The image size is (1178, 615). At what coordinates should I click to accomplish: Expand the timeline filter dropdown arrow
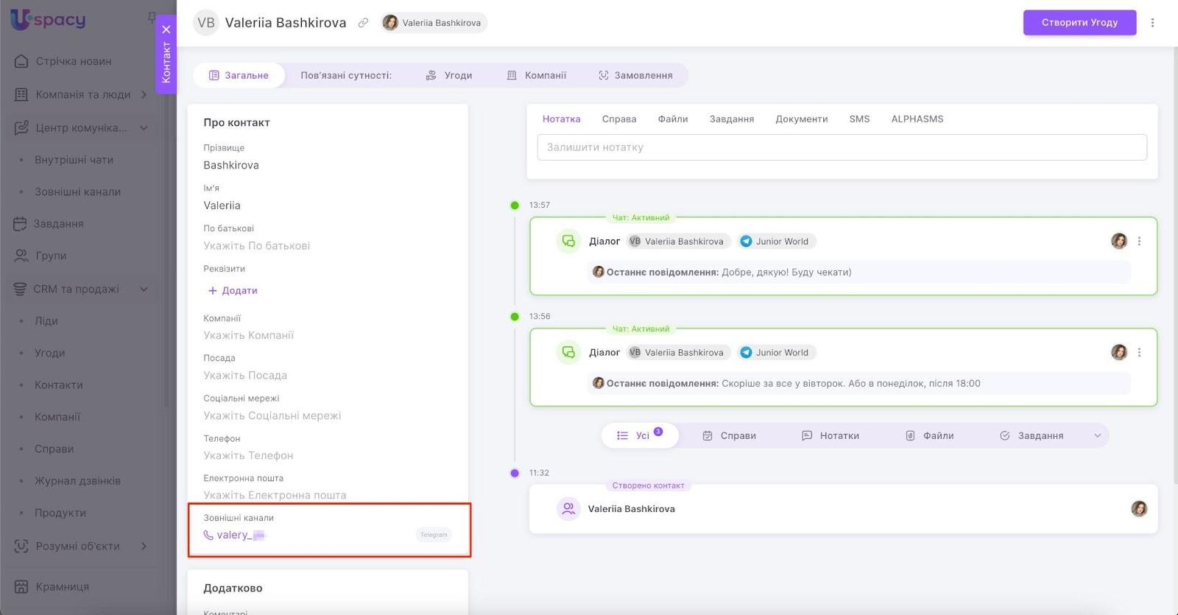(1097, 436)
